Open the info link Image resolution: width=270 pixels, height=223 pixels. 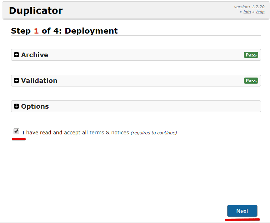coord(247,12)
